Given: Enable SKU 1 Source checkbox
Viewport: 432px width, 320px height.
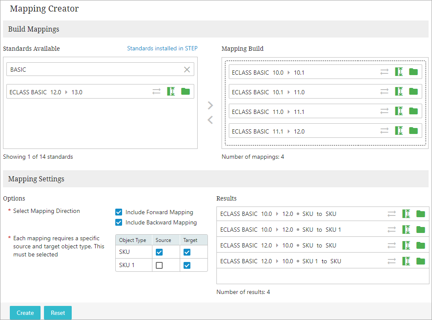Looking at the screenshot, I should click(x=159, y=265).
